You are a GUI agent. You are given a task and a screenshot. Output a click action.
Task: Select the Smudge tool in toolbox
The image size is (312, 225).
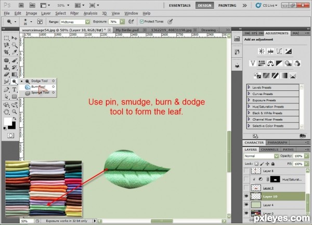click(x=7, y=81)
